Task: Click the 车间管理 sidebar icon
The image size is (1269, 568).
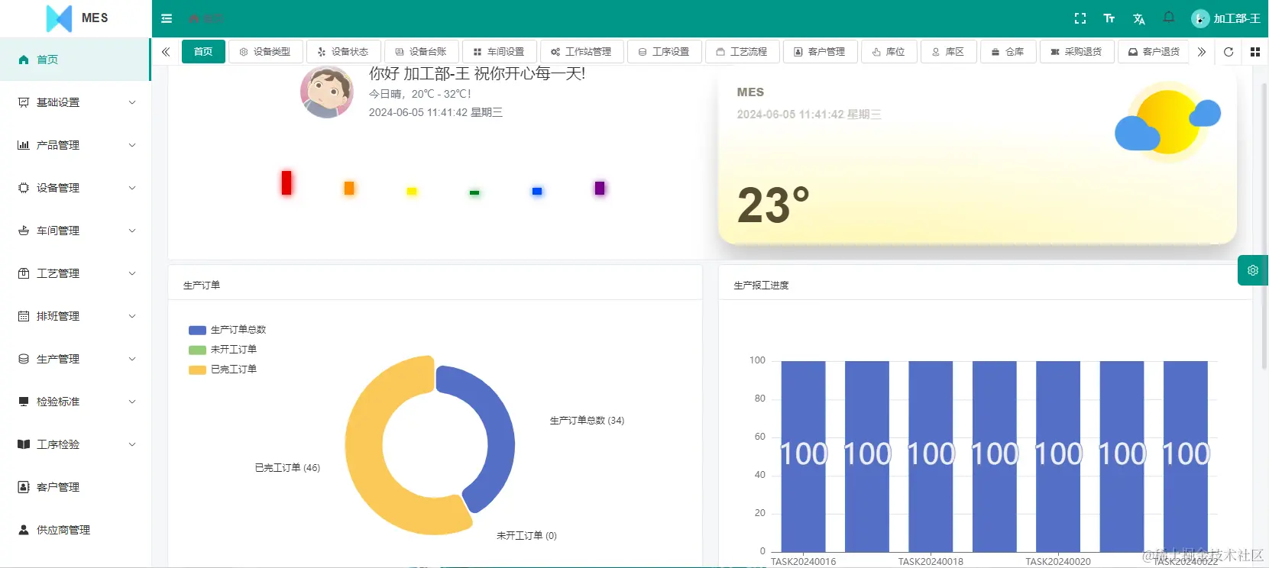Action: click(24, 231)
